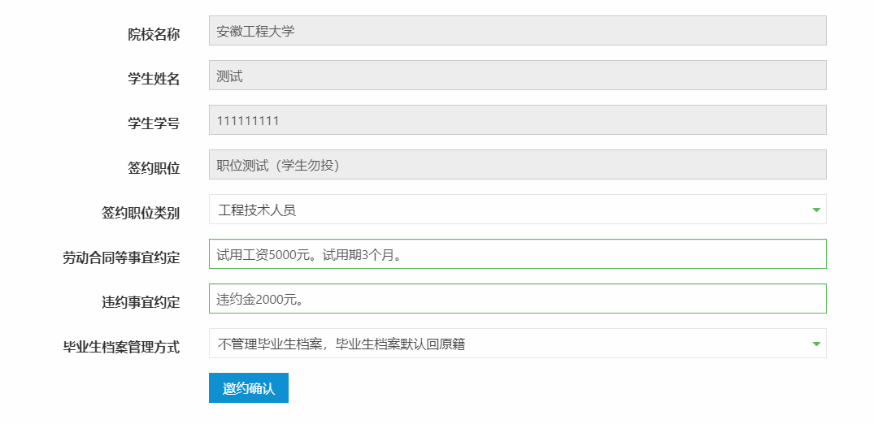Image resolution: width=874 pixels, height=424 pixels.
Task: Click the 学生姓名 field containing 测试
Action: [517, 76]
